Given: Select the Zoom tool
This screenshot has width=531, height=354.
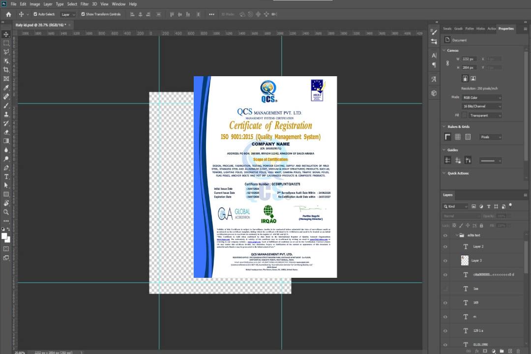Looking at the screenshot, I should pos(6,212).
